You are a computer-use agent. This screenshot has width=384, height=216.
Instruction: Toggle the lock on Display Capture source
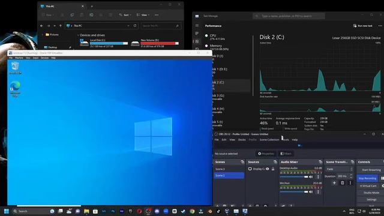[x=273, y=169]
